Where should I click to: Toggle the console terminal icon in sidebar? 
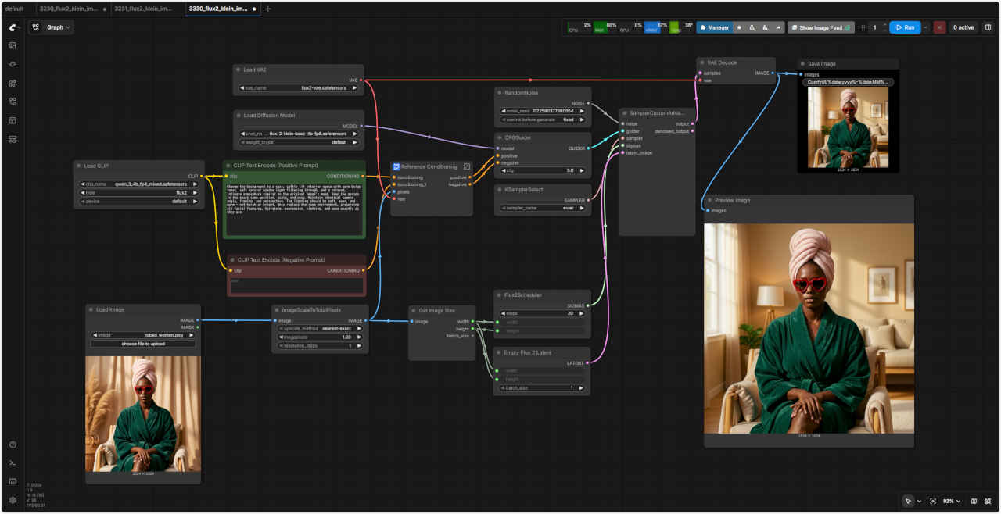tap(13, 463)
